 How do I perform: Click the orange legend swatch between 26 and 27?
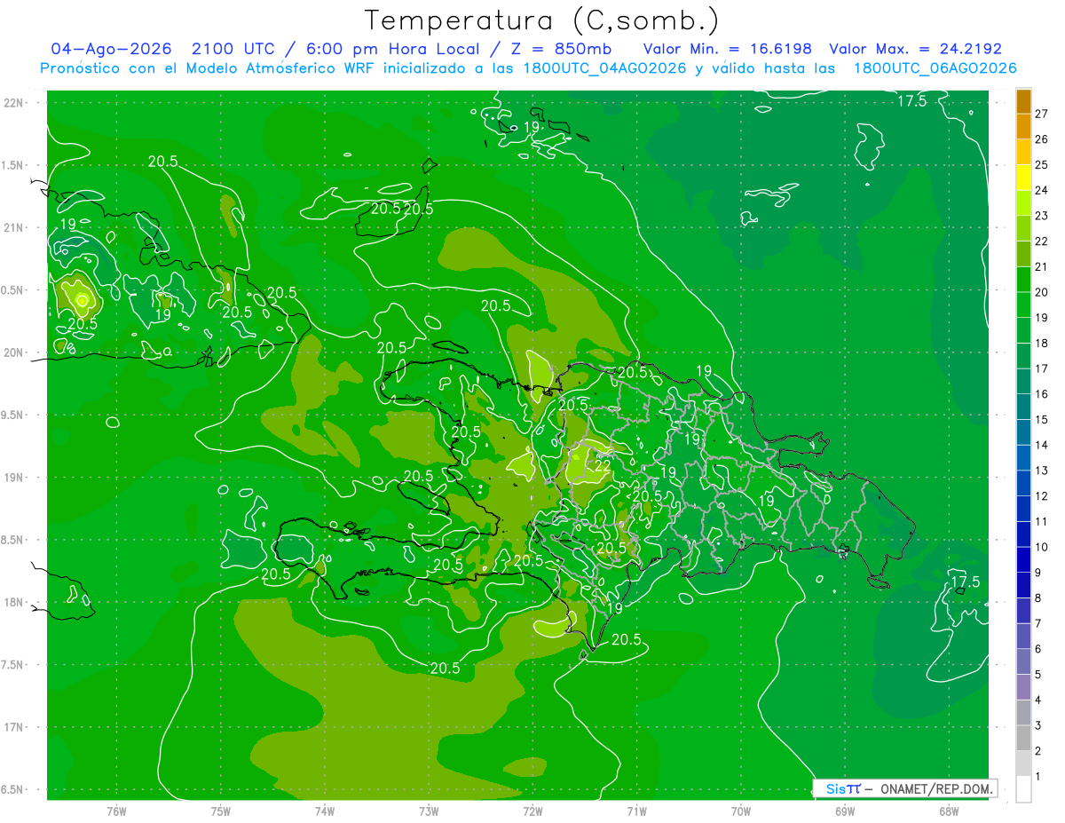pyautogui.click(x=1024, y=126)
